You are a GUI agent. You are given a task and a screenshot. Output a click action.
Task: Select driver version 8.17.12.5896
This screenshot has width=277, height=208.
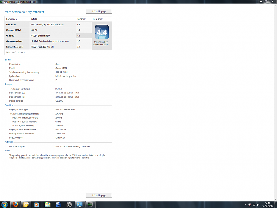coord(61,130)
